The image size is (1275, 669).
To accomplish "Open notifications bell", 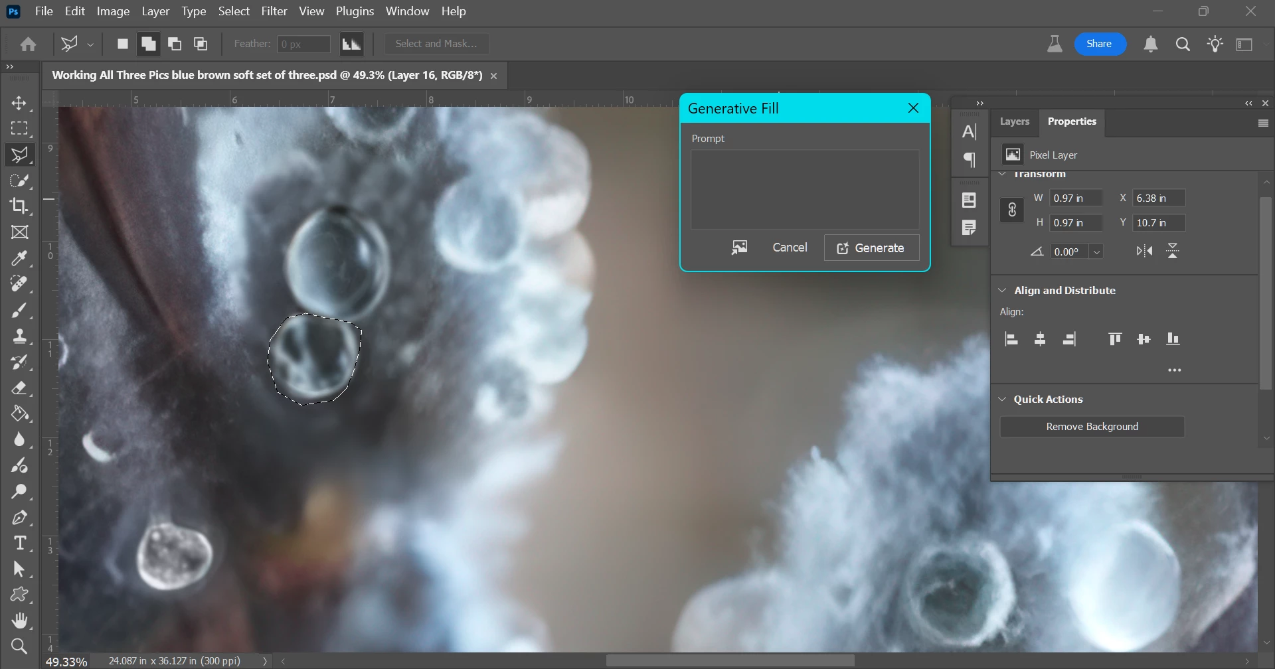I will (1151, 44).
